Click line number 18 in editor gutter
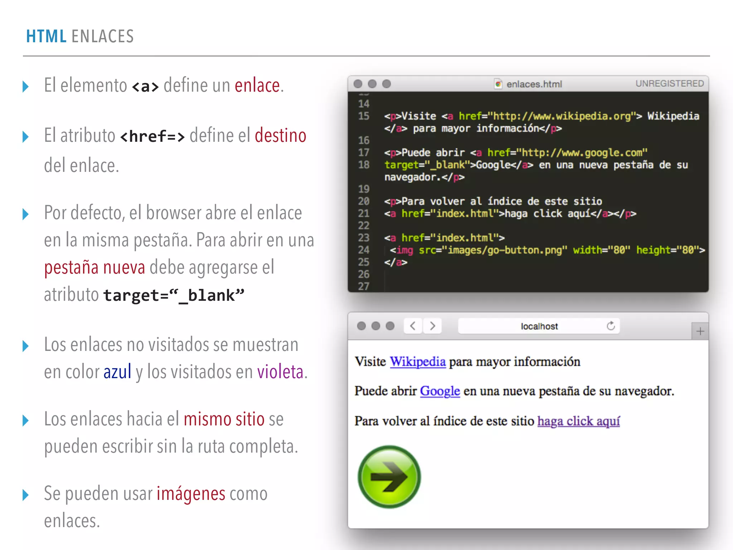Viewport: 733px width, 550px height. 364,165
